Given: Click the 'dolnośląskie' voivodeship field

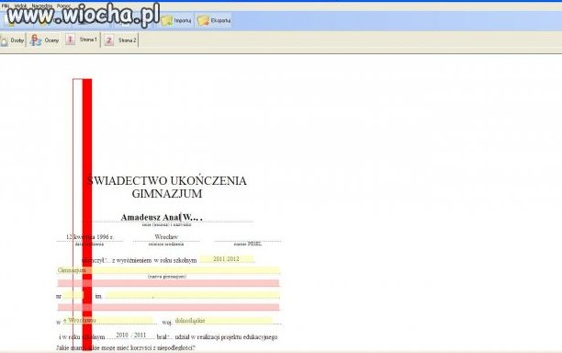Looking at the screenshot, I should (x=223, y=320).
